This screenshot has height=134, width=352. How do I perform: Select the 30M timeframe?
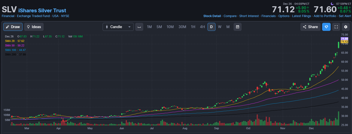click(x=182, y=27)
